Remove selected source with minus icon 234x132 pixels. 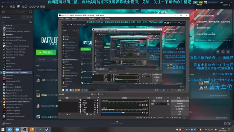(84, 114)
